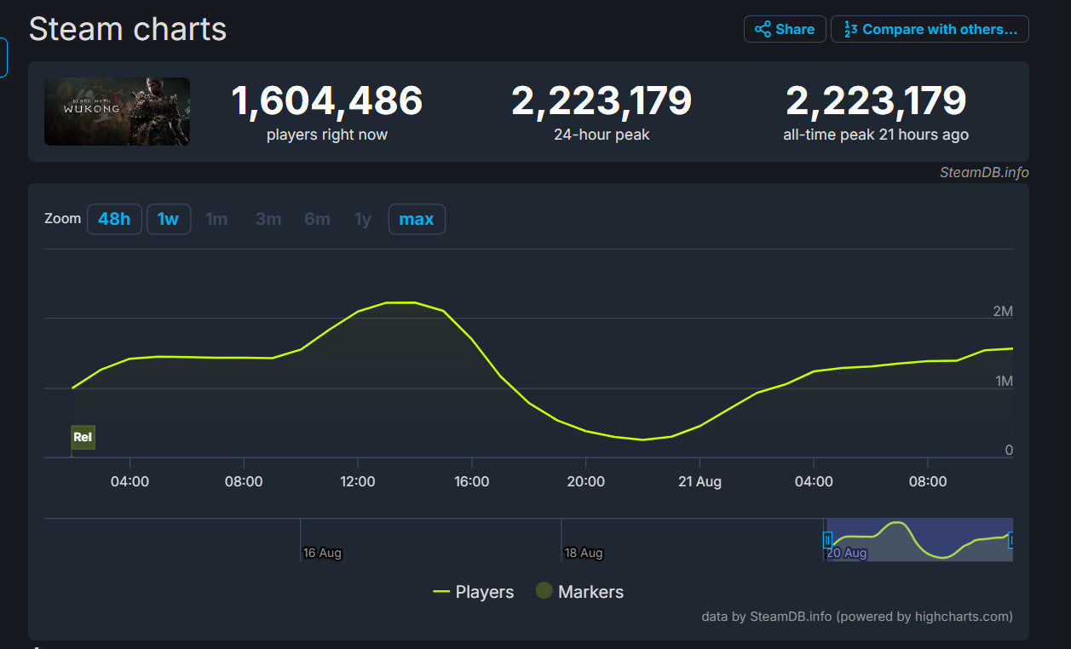1071x649 pixels.
Task: Click the 16:00 x-axis label
Action: pyautogui.click(x=472, y=481)
